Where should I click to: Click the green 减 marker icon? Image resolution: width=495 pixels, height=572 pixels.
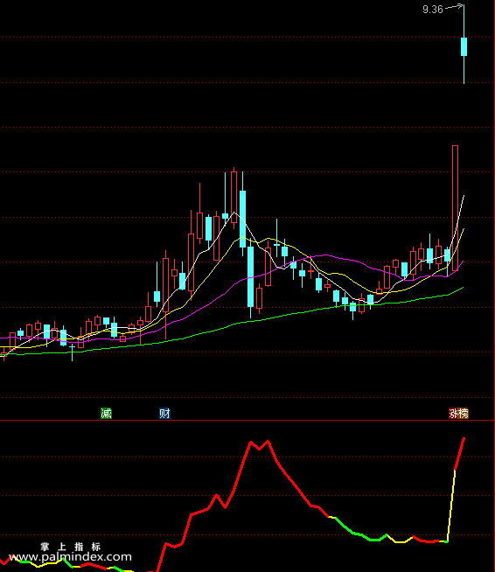pyautogui.click(x=106, y=414)
